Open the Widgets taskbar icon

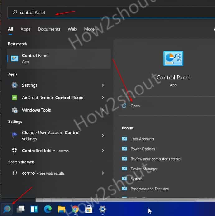point(34,209)
